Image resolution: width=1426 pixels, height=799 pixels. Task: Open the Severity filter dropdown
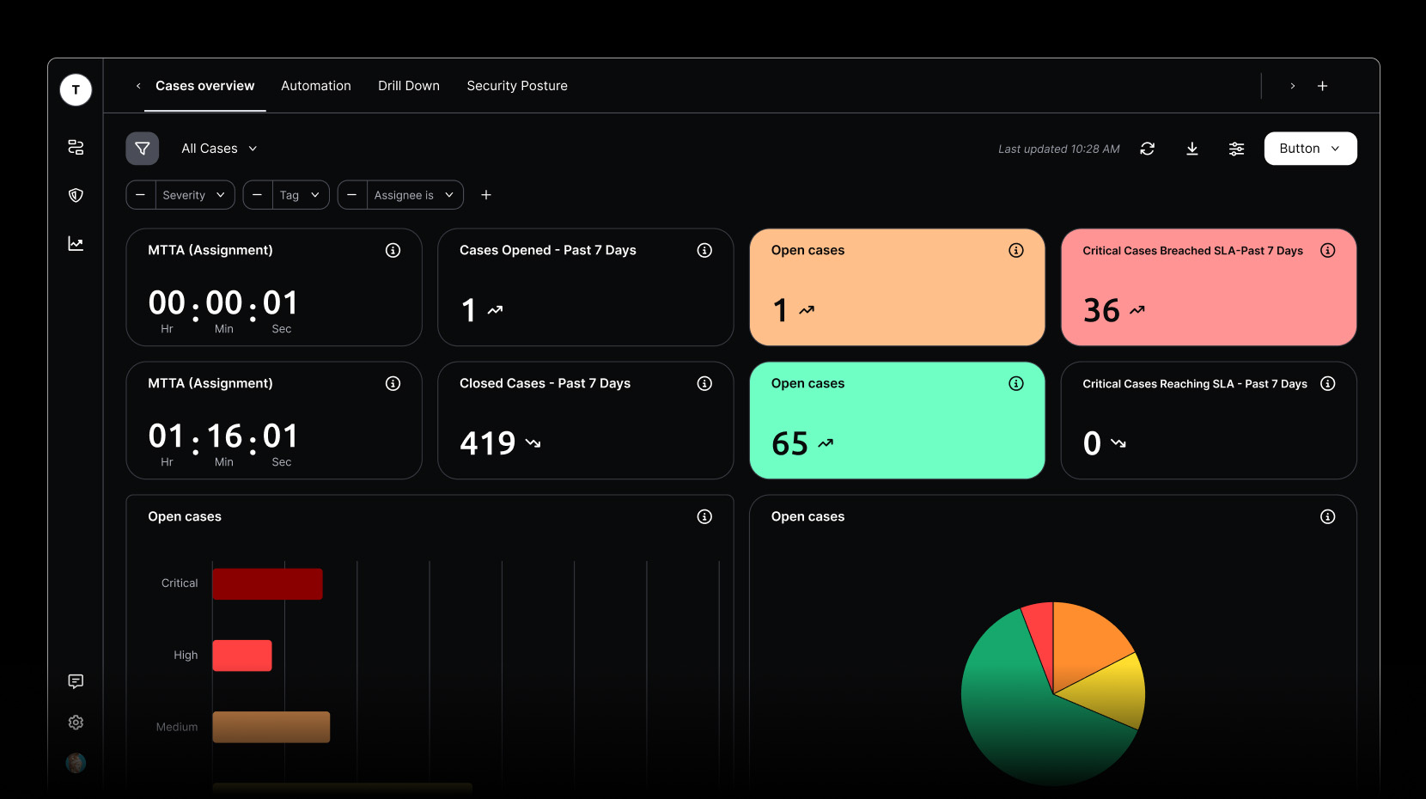195,195
